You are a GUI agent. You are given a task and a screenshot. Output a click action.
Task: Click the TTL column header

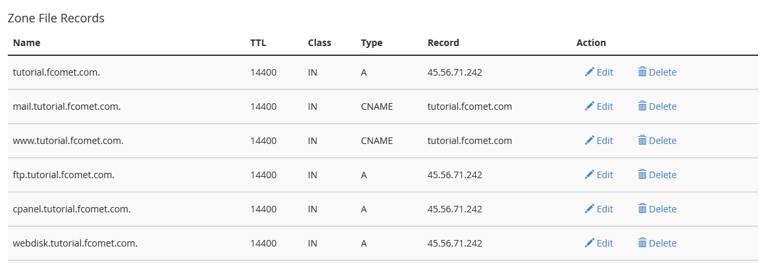[x=259, y=43]
